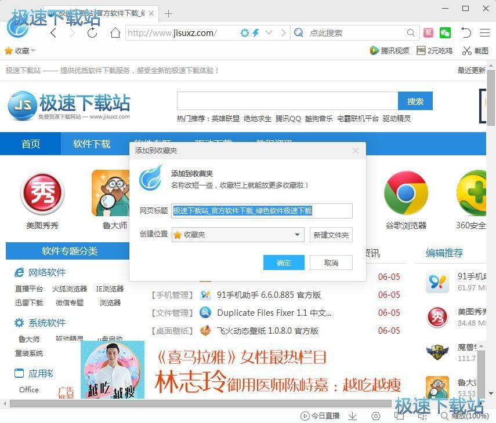Open 飞火动态壁纸 1.0.8.0 官方版 entry

[267, 331]
